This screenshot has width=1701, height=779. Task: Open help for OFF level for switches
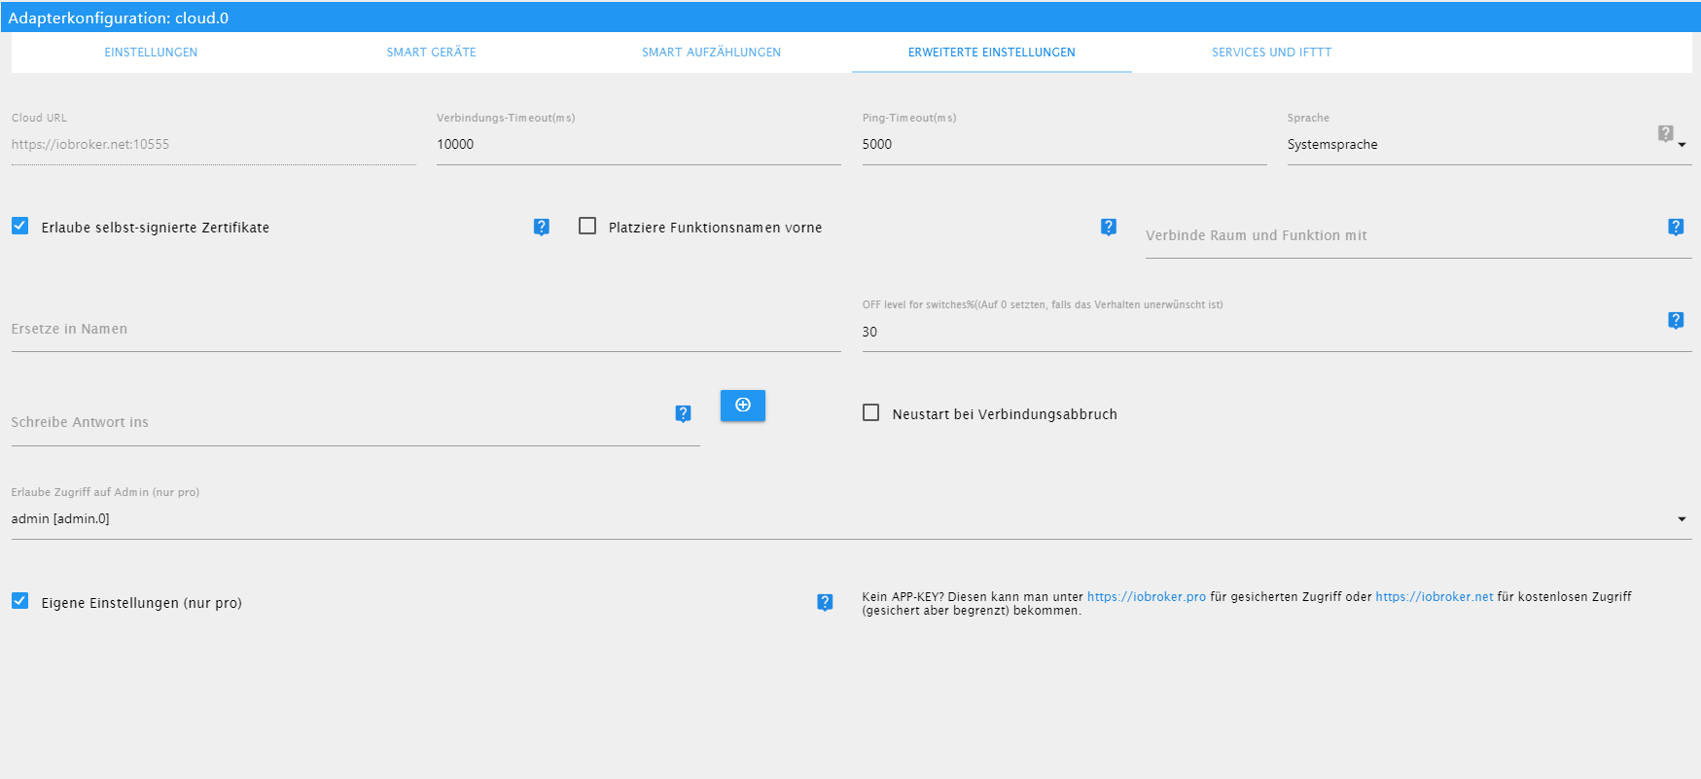click(x=1676, y=320)
